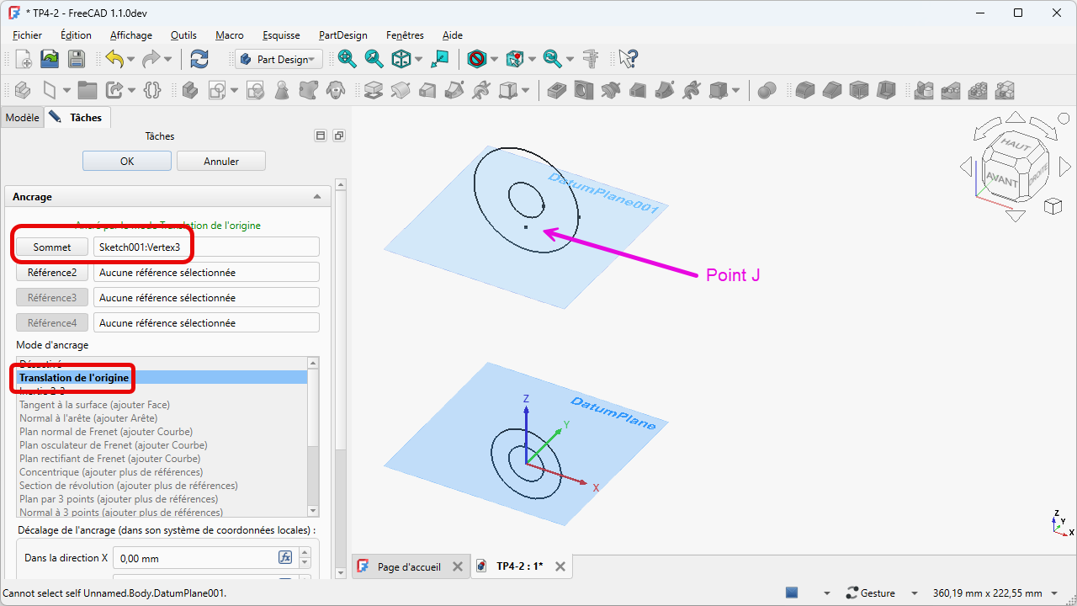Viewport: 1077px width, 606px height.
Task: Click the Fit all zoom icon
Action: (x=347, y=59)
